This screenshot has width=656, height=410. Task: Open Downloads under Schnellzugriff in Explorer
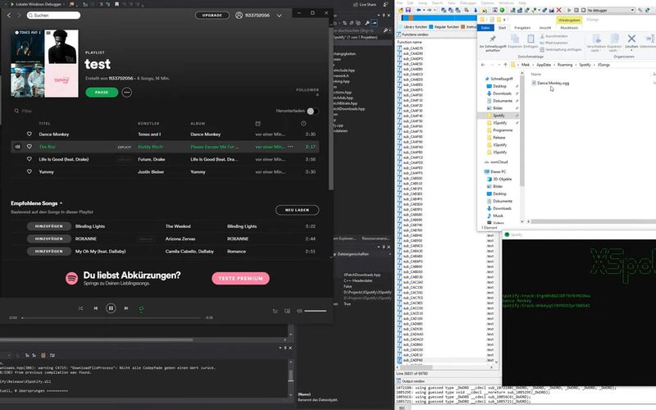[502, 93]
